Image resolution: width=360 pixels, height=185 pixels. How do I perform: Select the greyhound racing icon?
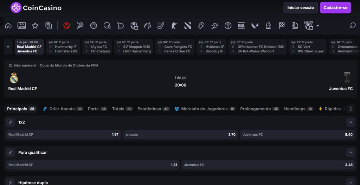(214, 26)
